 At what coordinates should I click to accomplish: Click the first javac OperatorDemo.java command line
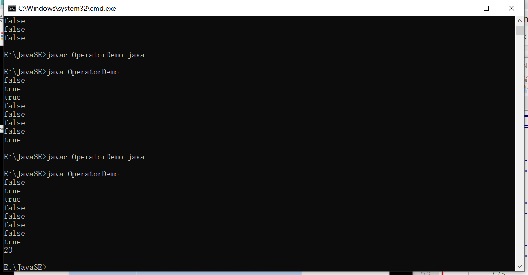(74, 55)
